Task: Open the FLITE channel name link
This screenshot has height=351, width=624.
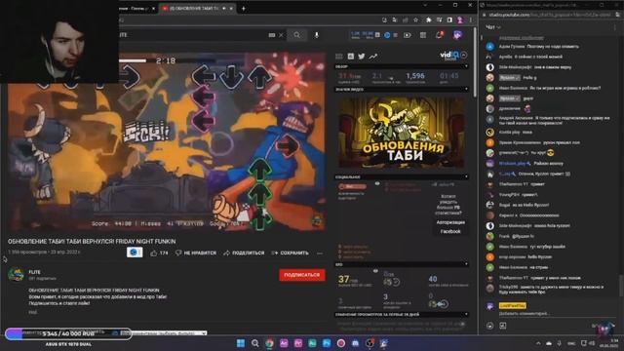Action: click(x=35, y=272)
